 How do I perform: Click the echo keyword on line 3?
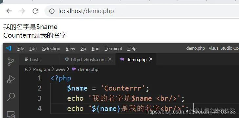click(75, 98)
